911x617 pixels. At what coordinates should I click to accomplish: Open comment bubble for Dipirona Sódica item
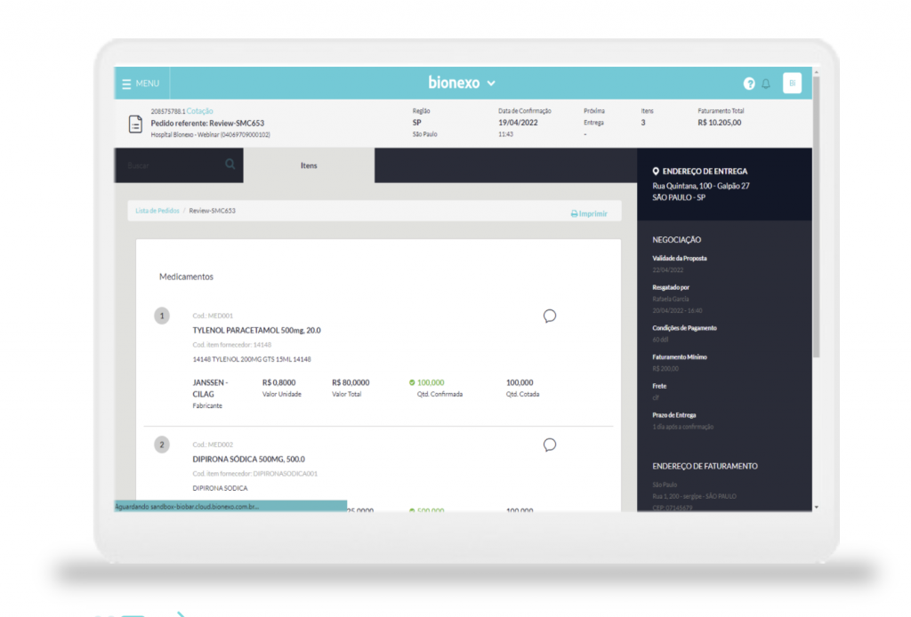pos(550,445)
